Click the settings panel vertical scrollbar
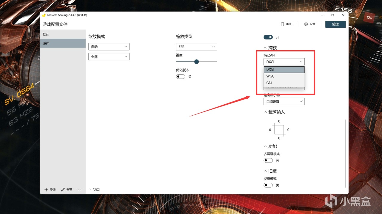382x214 pixels. click(345, 153)
